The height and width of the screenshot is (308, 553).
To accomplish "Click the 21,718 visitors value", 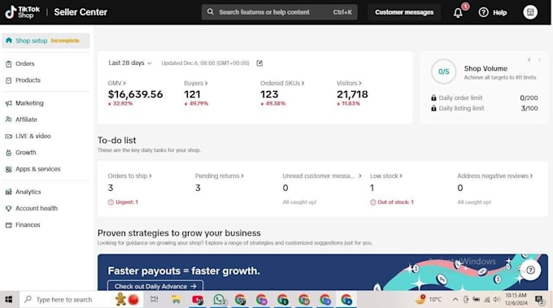I will pyautogui.click(x=352, y=94).
